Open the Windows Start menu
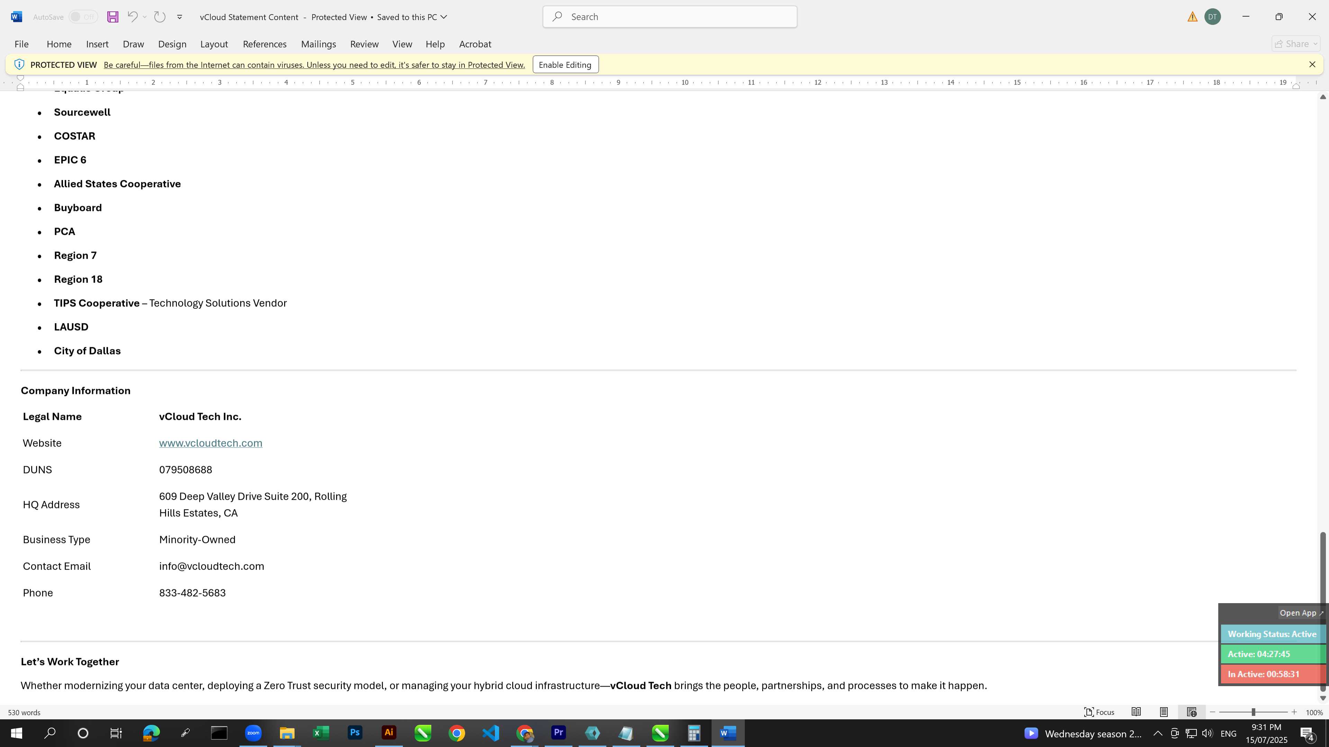The image size is (1329, 747). (17, 733)
